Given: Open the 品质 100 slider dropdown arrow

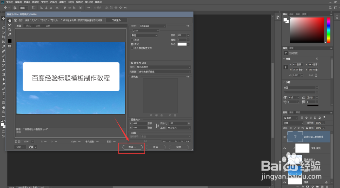Looking at the screenshot, I should click(x=188, y=35).
